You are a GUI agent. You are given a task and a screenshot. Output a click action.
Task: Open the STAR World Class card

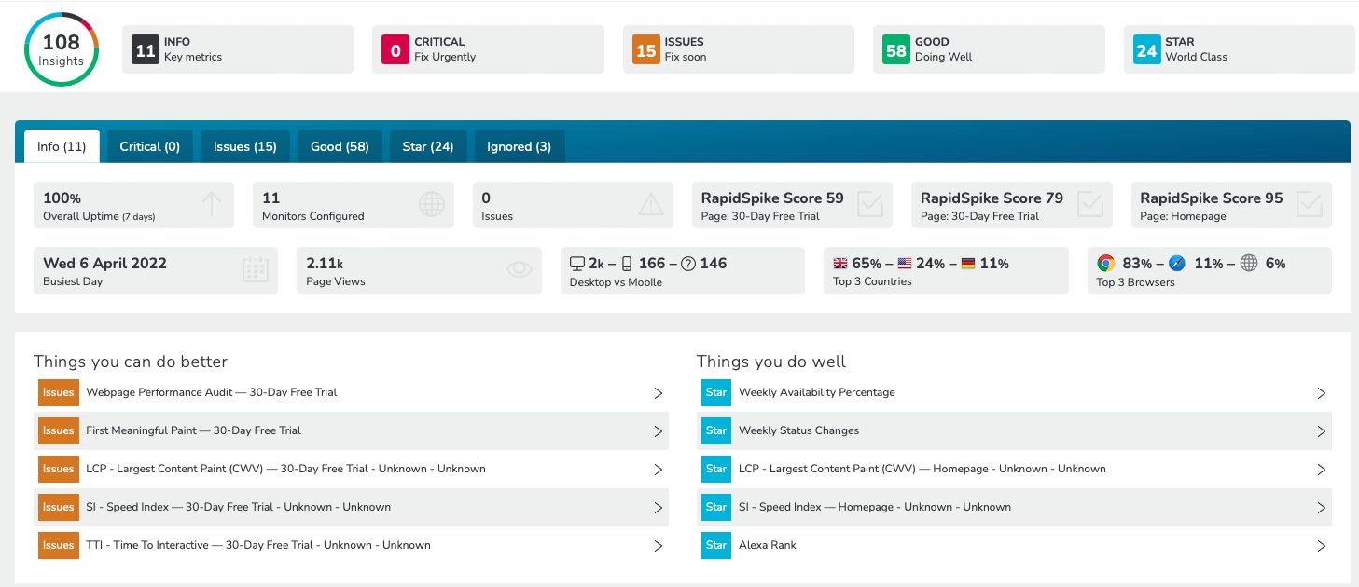(x=1240, y=49)
